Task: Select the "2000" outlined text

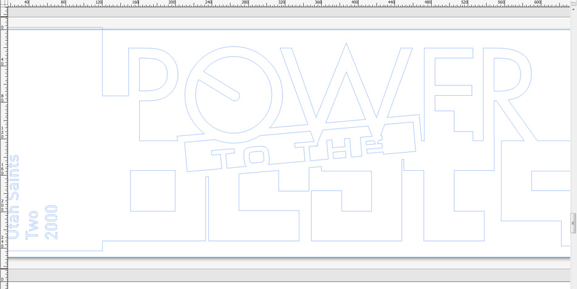Action: (51, 222)
